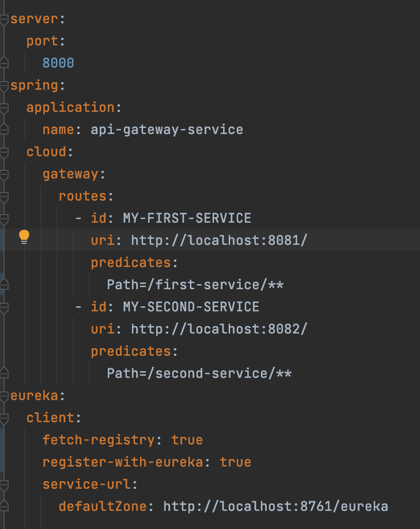This screenshot has width=420, height=529.
Task: Collapse the application block in the gutter
Action: coord(4,107)
